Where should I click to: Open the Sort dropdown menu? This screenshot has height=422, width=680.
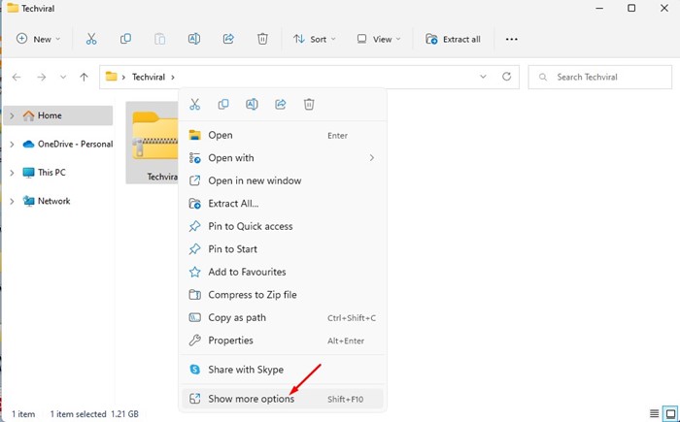[x=315, y=39]
